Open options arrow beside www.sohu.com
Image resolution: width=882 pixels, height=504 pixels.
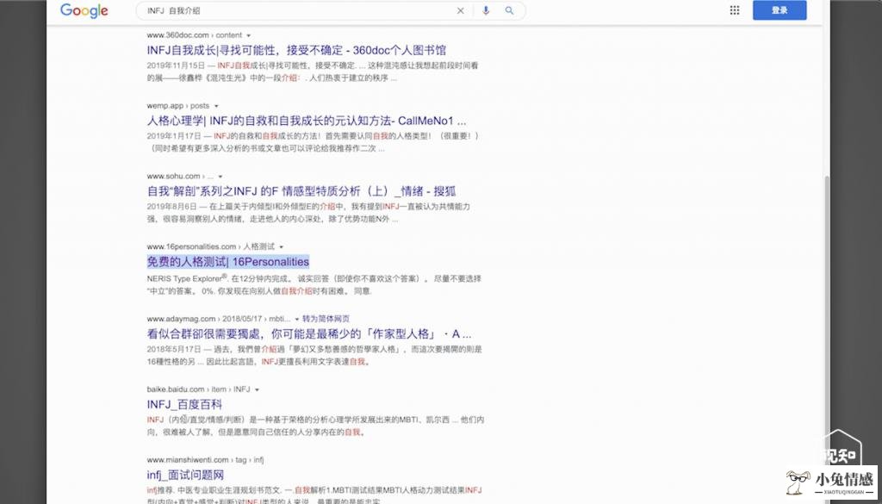point(220,177)
